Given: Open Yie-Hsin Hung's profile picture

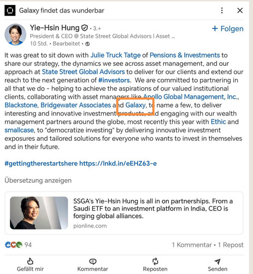Looking at the screenshot, I should [x=15, y=35].
